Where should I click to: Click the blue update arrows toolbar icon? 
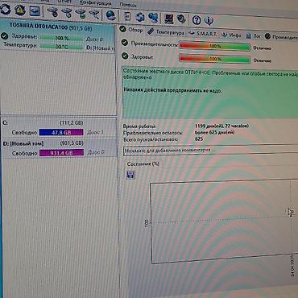(x=139, y=17)
